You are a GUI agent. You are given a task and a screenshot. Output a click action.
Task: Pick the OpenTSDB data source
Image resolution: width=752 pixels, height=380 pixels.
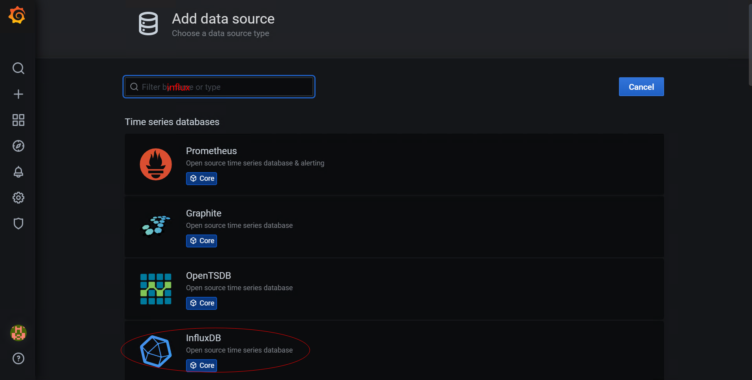point(208,276)
